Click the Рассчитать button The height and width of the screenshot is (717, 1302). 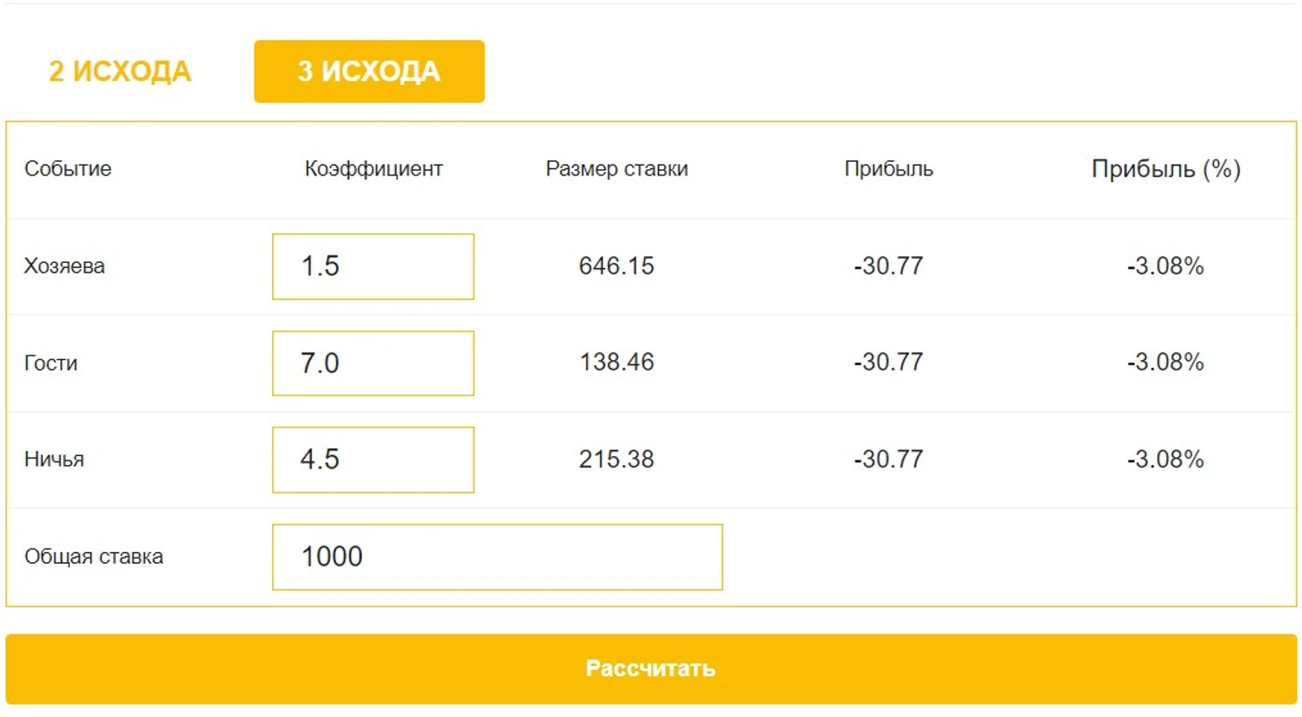651,669
